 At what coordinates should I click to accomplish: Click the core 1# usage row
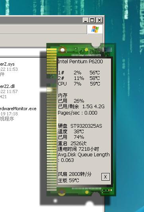79,73
